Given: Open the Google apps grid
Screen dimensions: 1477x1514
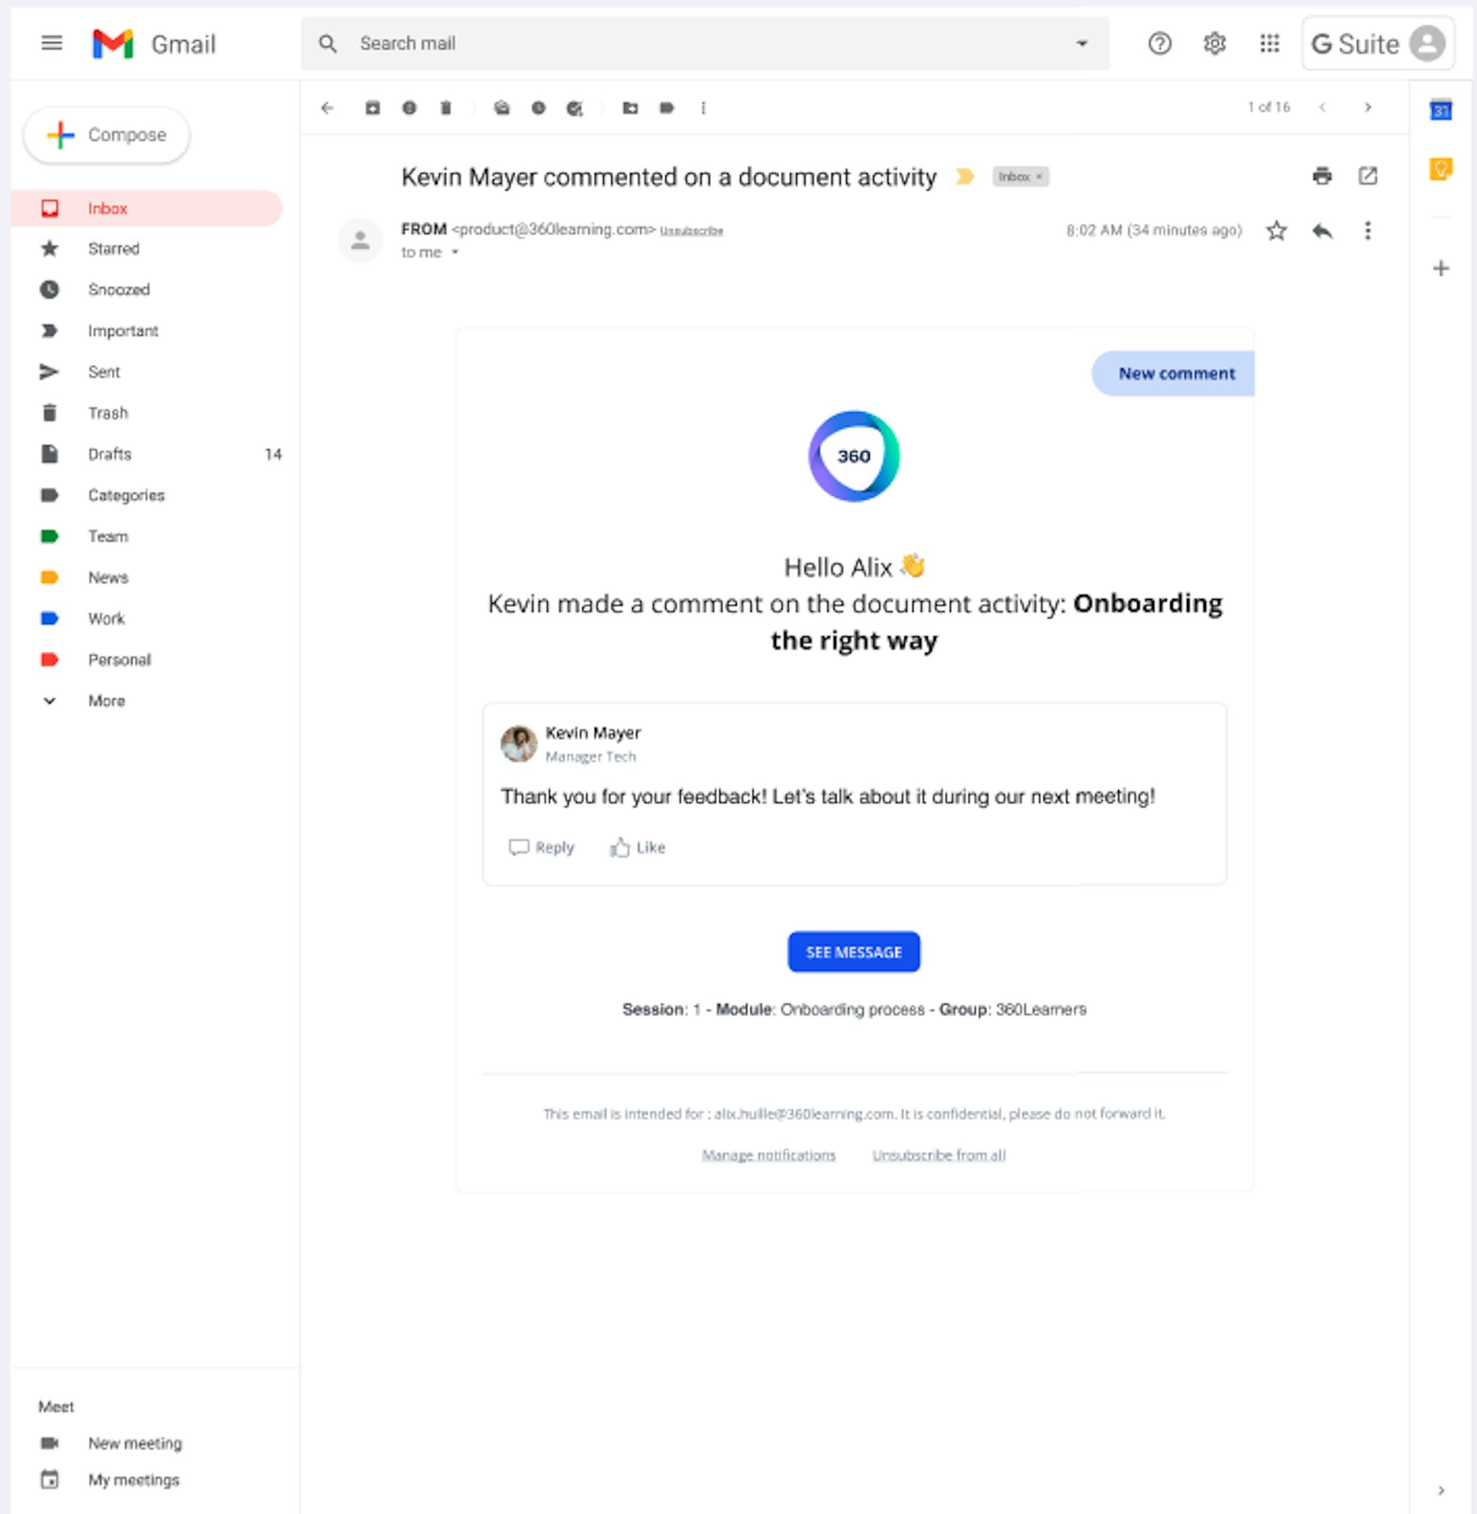Looking at the screenshot, I should click(1269, 43).
